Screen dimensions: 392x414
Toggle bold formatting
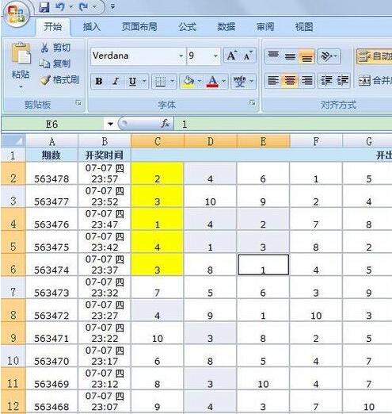(x=99, y=81)
